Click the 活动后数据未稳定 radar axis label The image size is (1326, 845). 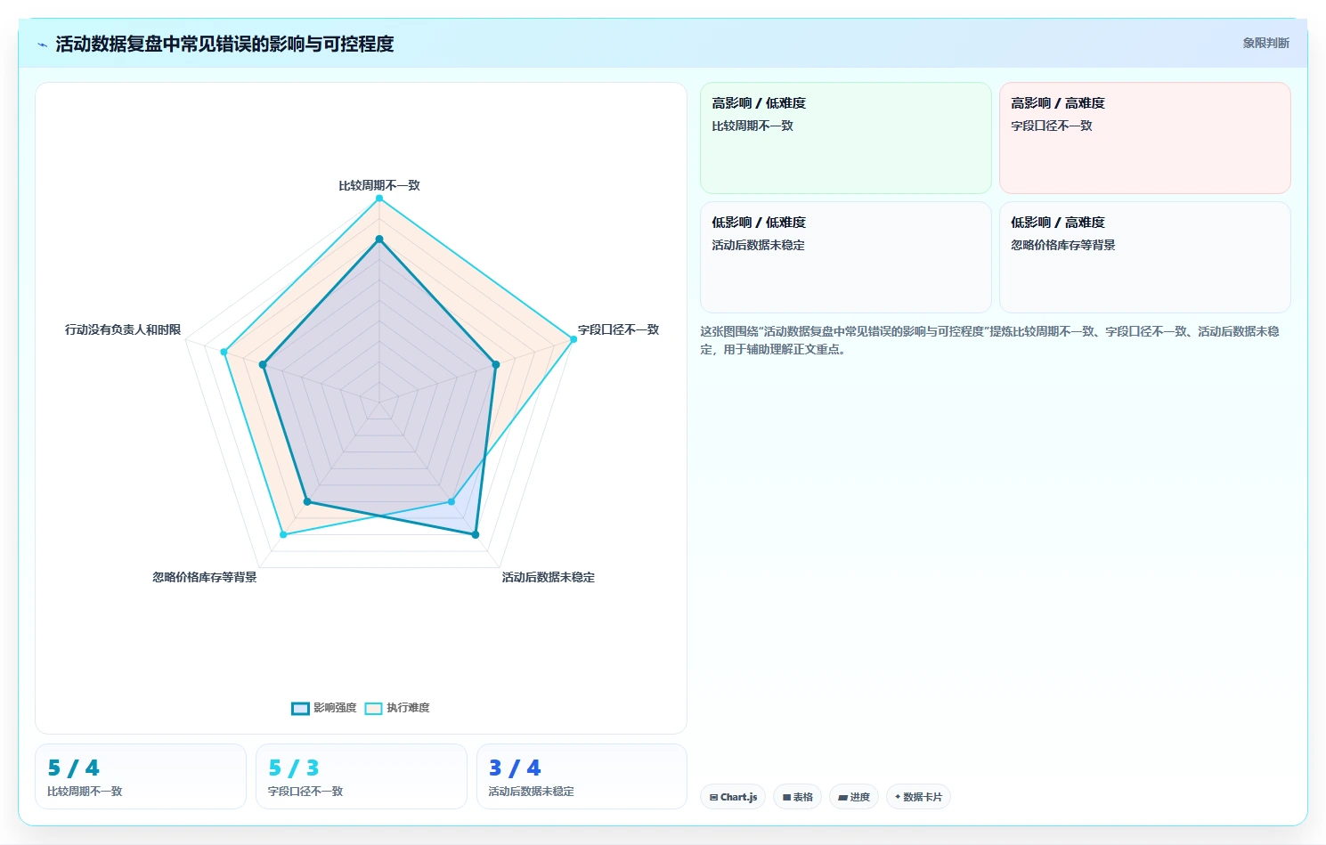548,577
